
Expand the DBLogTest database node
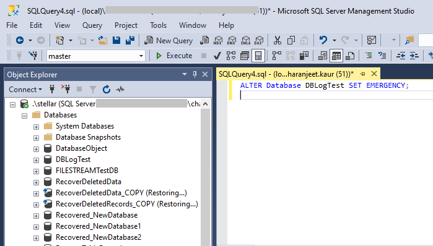click(x=36, y=160)
